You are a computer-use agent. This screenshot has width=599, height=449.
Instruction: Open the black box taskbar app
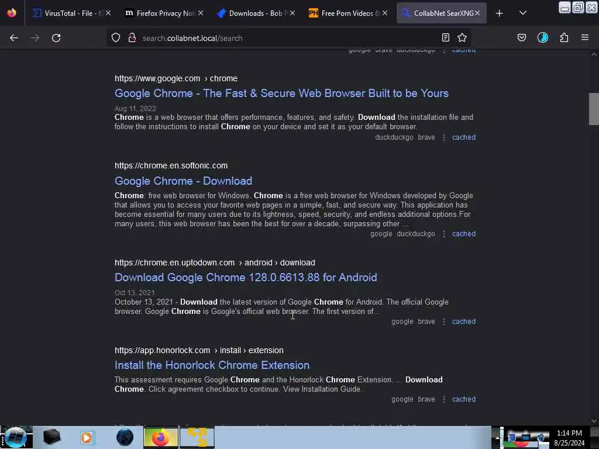tap(51, 437)
